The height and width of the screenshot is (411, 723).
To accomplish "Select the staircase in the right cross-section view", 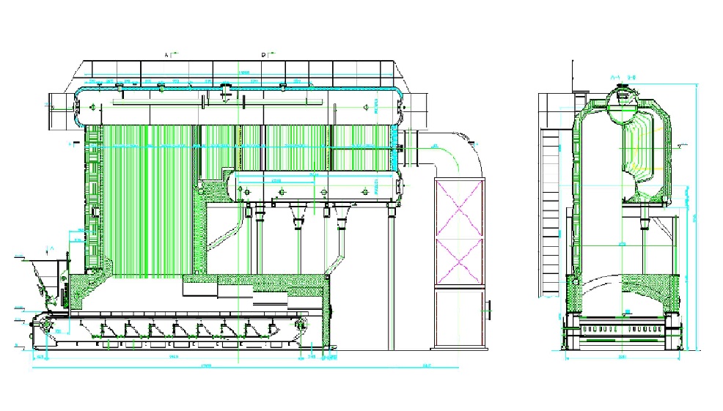I will (x=550, y=212).
